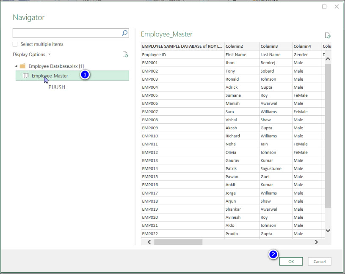
Task: Click the search magnifier icon
Action: 124,33
